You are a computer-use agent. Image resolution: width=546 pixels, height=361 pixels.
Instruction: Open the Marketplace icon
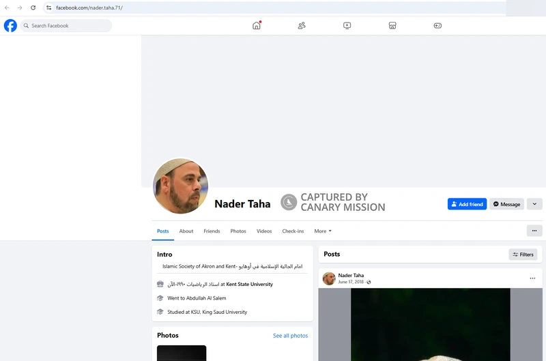[392, 25]
